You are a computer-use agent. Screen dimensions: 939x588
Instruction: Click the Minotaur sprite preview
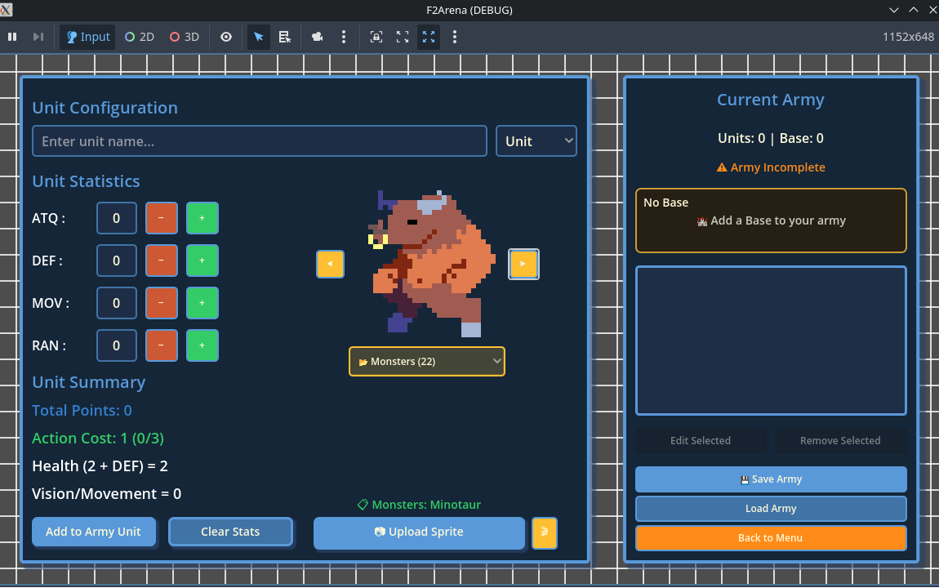tap(432, 264)
